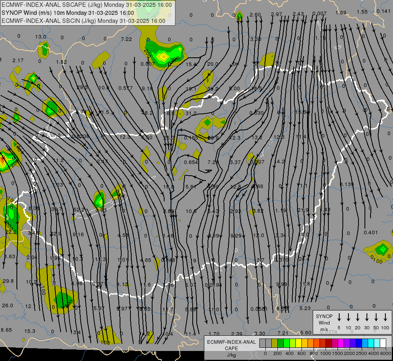Click the wind legend arrow above 50
Viewport: 393px width, 361px height.
376,317
